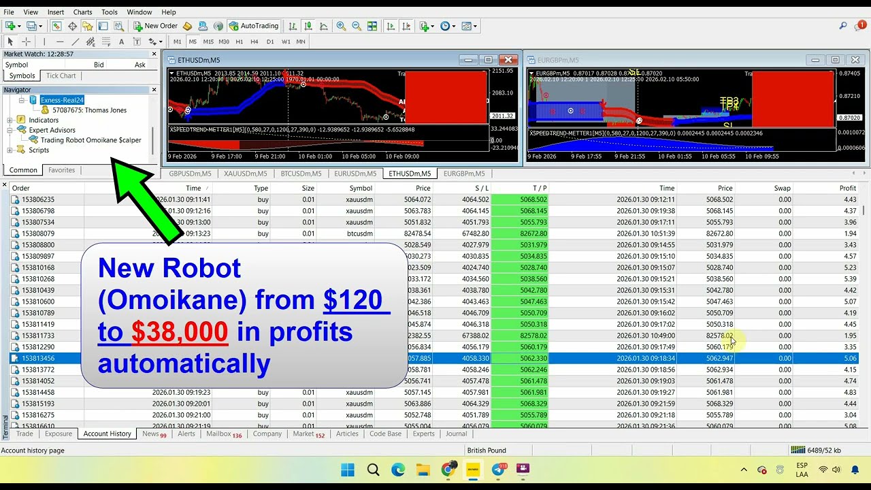Click the New Order button

[x=156, y=26]
